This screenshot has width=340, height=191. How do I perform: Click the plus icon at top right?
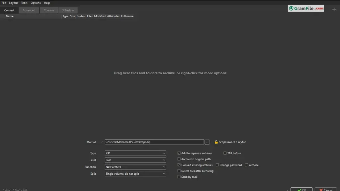click(334, 10)
